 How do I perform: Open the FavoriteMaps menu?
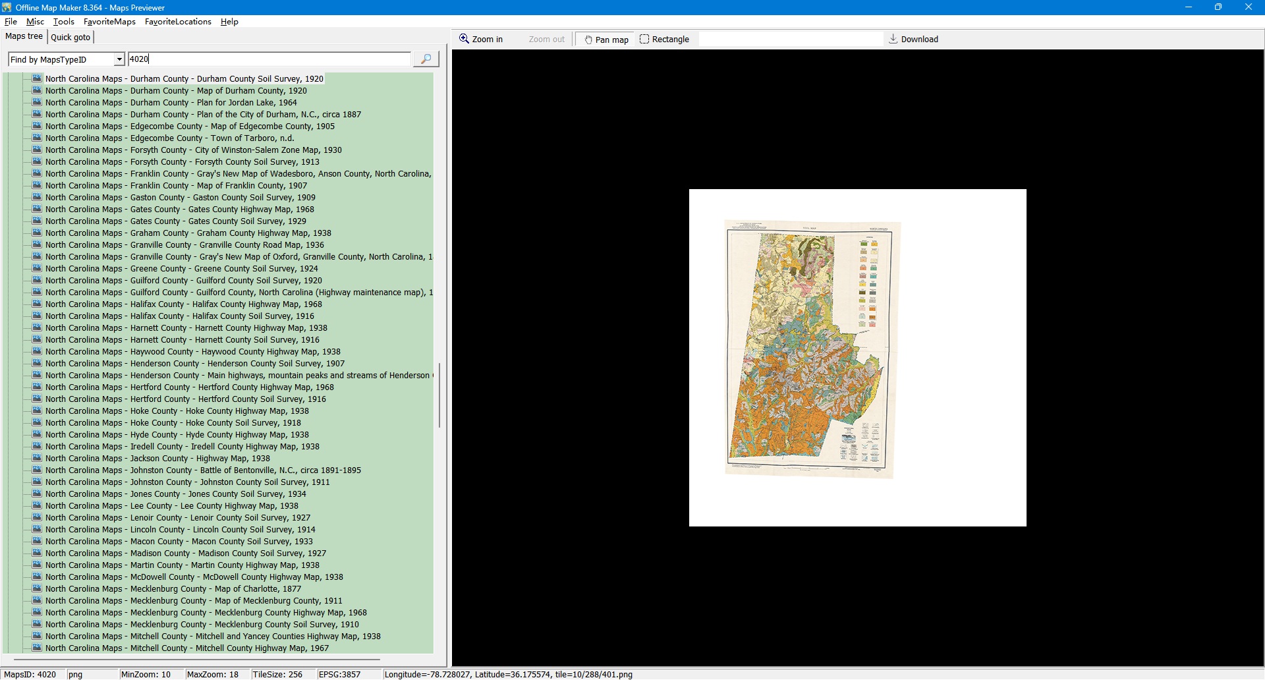(x=109, y=22)
